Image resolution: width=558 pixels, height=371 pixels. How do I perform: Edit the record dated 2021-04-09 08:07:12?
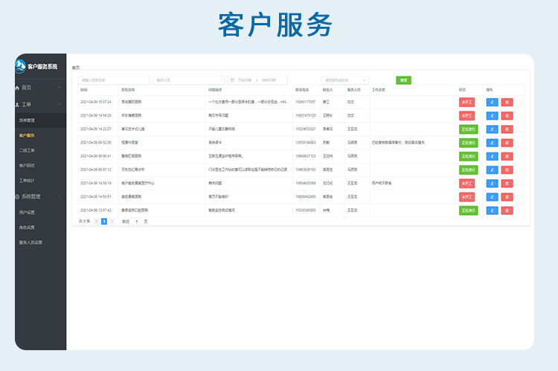tap(492, 170)
